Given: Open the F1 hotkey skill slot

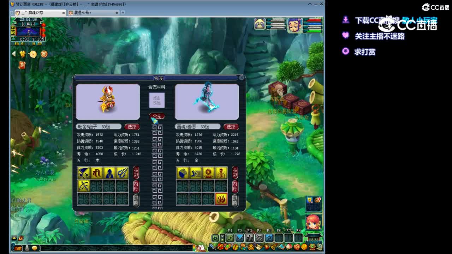Looking at the screenshot, I should pyautogui.click(x=230, y=238).
